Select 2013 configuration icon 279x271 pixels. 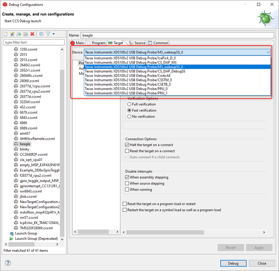coord(16,55)
